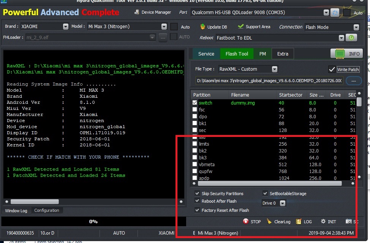Take screenshot with camera icon
370x243 pixels.
348,221
